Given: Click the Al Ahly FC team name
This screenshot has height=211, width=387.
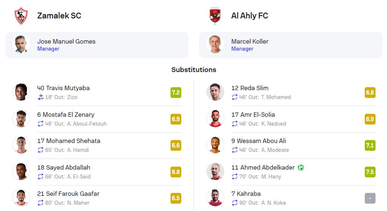Looking at the screenshot, I should [x=249, y=16].
